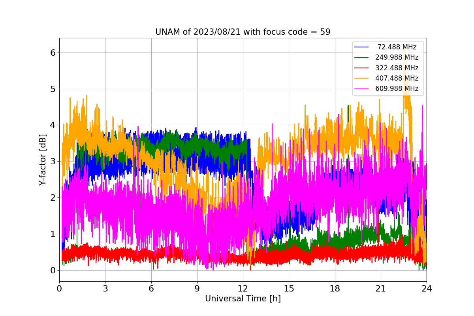Click the x-axis tick label 18
The image size is (474, 316).
pyautogui.click(x=335, y=289)
